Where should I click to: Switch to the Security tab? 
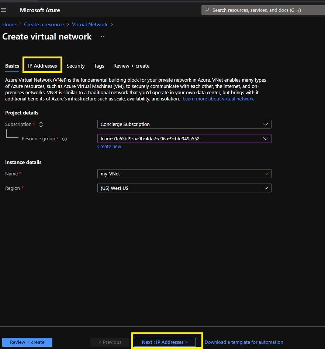click(76, 66)
